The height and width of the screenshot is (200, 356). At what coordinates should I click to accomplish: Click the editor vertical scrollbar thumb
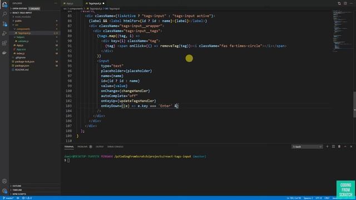[x=354, y=104]
